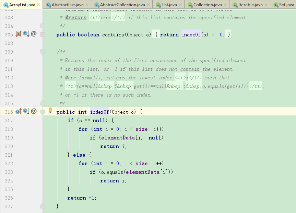Open the intention light bulb on line 316

(x=50, y=110)
